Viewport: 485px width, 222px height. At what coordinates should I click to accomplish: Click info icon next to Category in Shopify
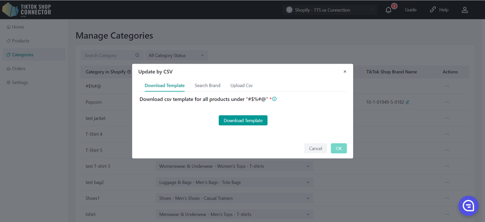click(129, 72)
